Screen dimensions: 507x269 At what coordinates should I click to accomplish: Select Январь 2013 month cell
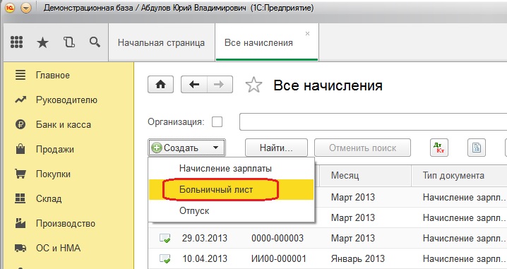358,258
